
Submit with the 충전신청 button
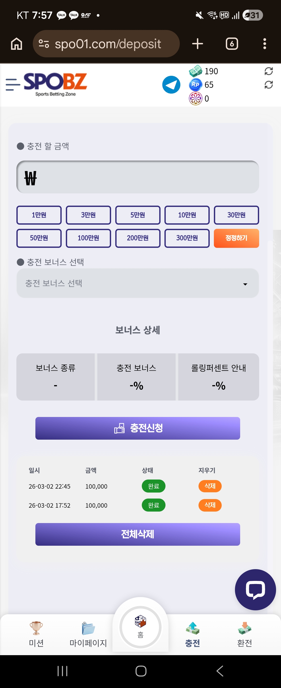(x=138, y=428)
